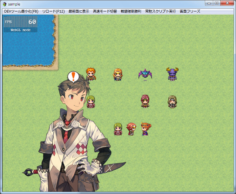Open the 最前面に表示 menu
Viewport: 236px width, 194px height.
pyautogui.click(x=79, y=11)
